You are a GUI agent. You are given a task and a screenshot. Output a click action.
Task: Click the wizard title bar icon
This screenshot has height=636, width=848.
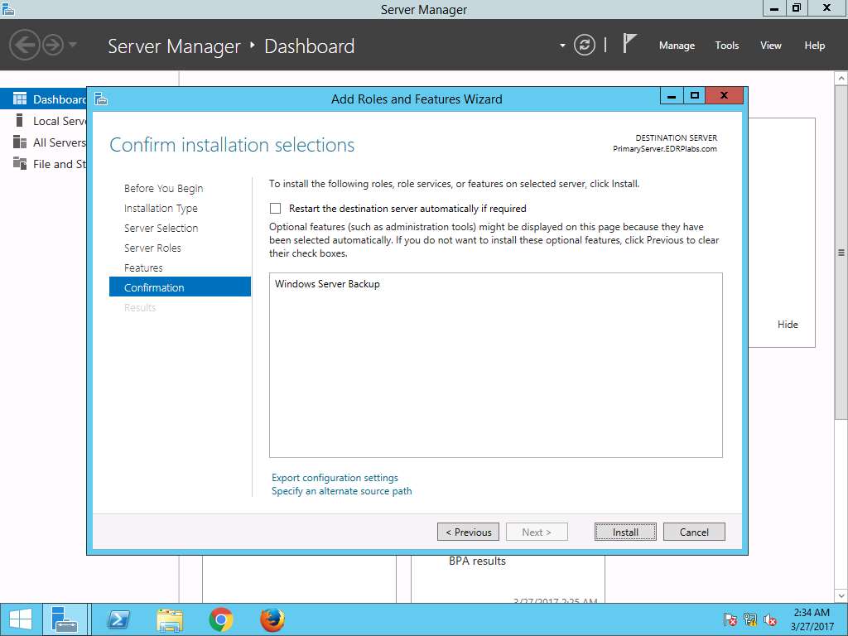(x=101, y=99)
